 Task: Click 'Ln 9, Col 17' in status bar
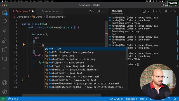point(117,99)
